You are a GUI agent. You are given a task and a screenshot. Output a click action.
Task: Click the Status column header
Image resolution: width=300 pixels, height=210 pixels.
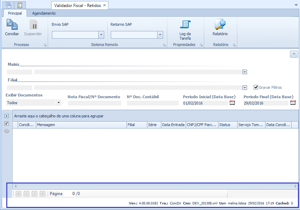(227, 125)
